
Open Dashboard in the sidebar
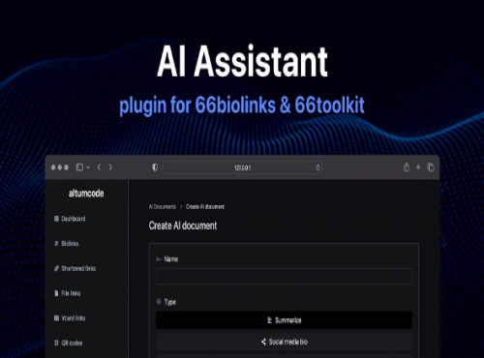[70, 219]
